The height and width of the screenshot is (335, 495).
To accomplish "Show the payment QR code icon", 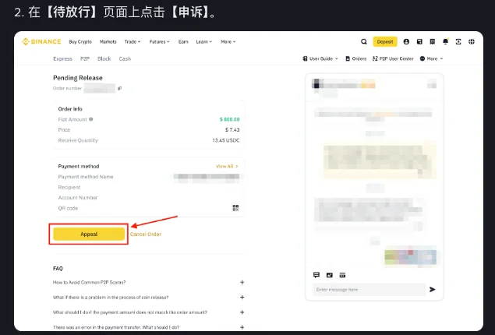I will tap(235, 208).
